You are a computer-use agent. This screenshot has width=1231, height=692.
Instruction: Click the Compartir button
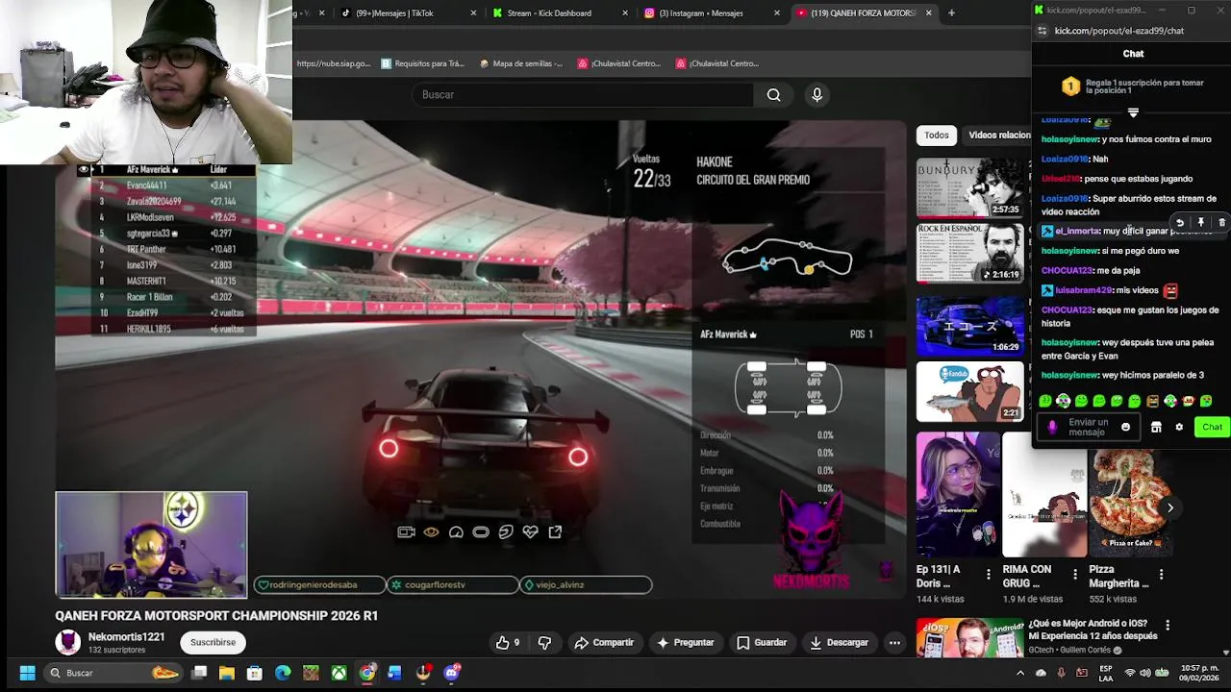(603, 642)
